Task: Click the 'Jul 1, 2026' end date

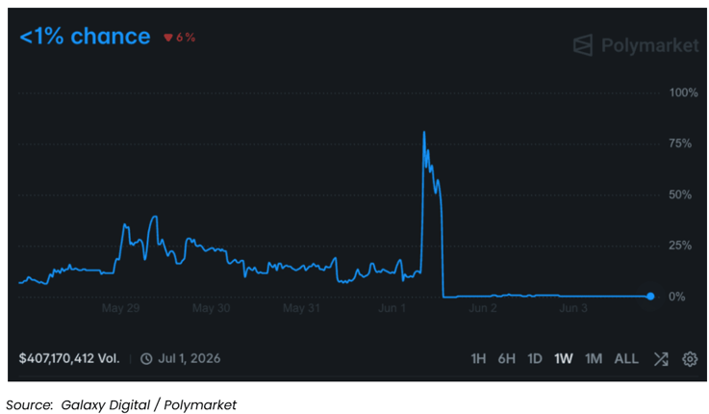Action: pyautogui.click(x=189, y=358)
